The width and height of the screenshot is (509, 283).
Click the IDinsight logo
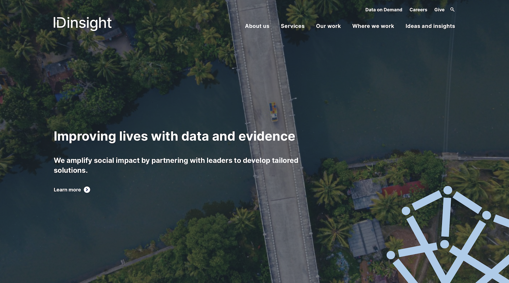click(x=82, y=23)
